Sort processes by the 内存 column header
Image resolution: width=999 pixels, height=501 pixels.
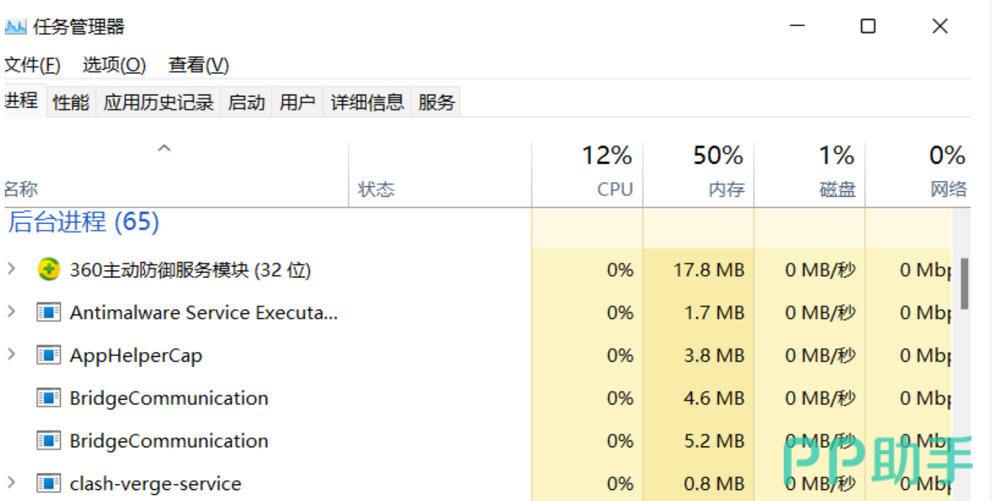point(698,174)
